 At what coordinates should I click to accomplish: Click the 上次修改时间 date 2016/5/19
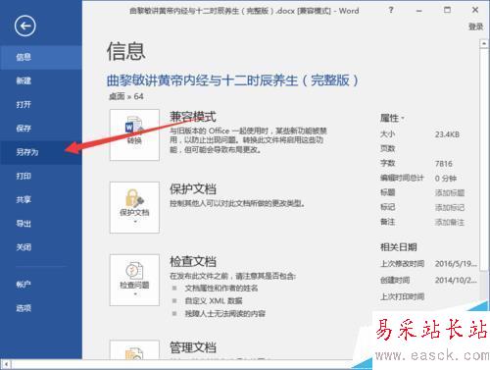pos(456,264)
